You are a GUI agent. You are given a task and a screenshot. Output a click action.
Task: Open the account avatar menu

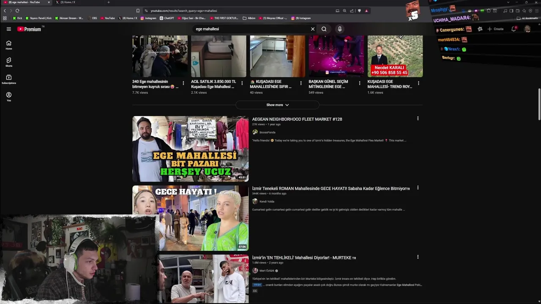click(527, 29)
